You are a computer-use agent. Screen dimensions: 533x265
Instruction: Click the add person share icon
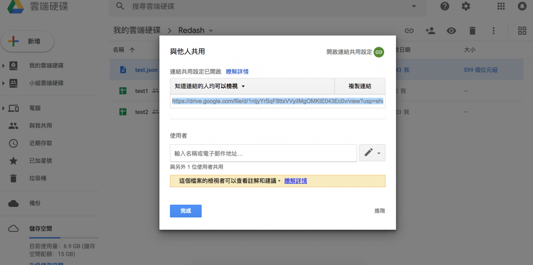pyautogui.click(x=430, y=31)
